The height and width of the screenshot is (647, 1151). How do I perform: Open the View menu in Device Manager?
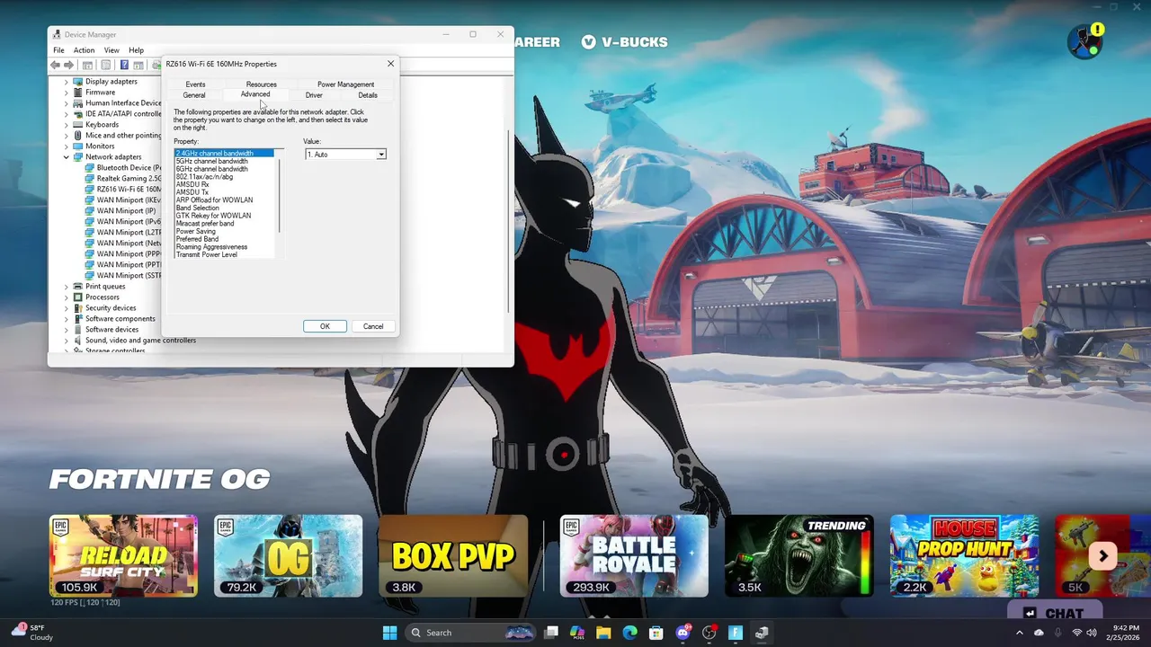112,50
